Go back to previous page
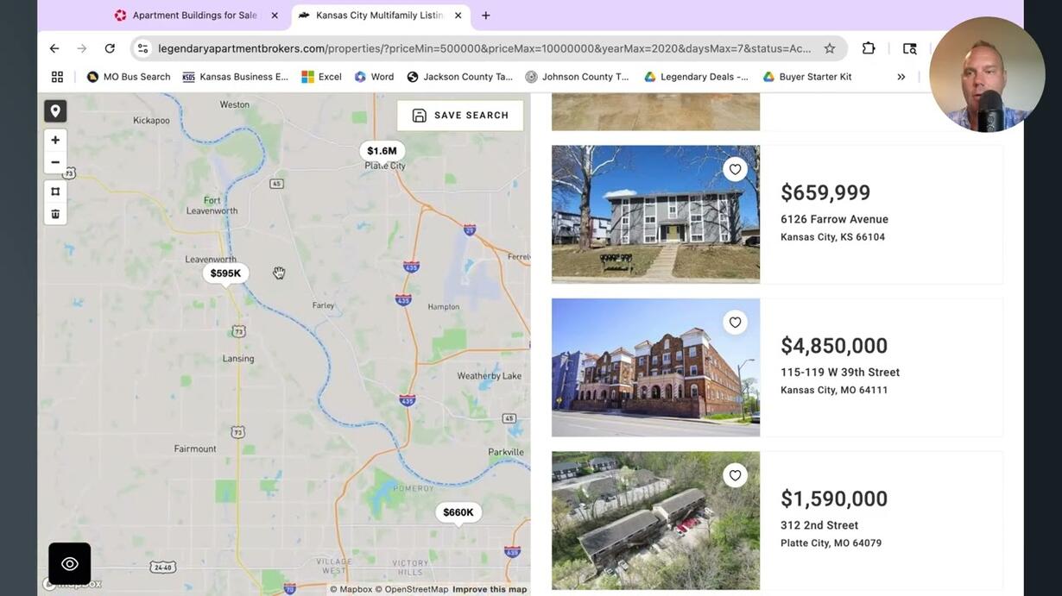 pos(54,48)
